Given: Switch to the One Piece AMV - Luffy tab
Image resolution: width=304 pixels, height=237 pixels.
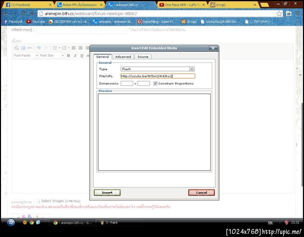Looking at the screenshot, I should pyautogui.click(x=182, y=5).
